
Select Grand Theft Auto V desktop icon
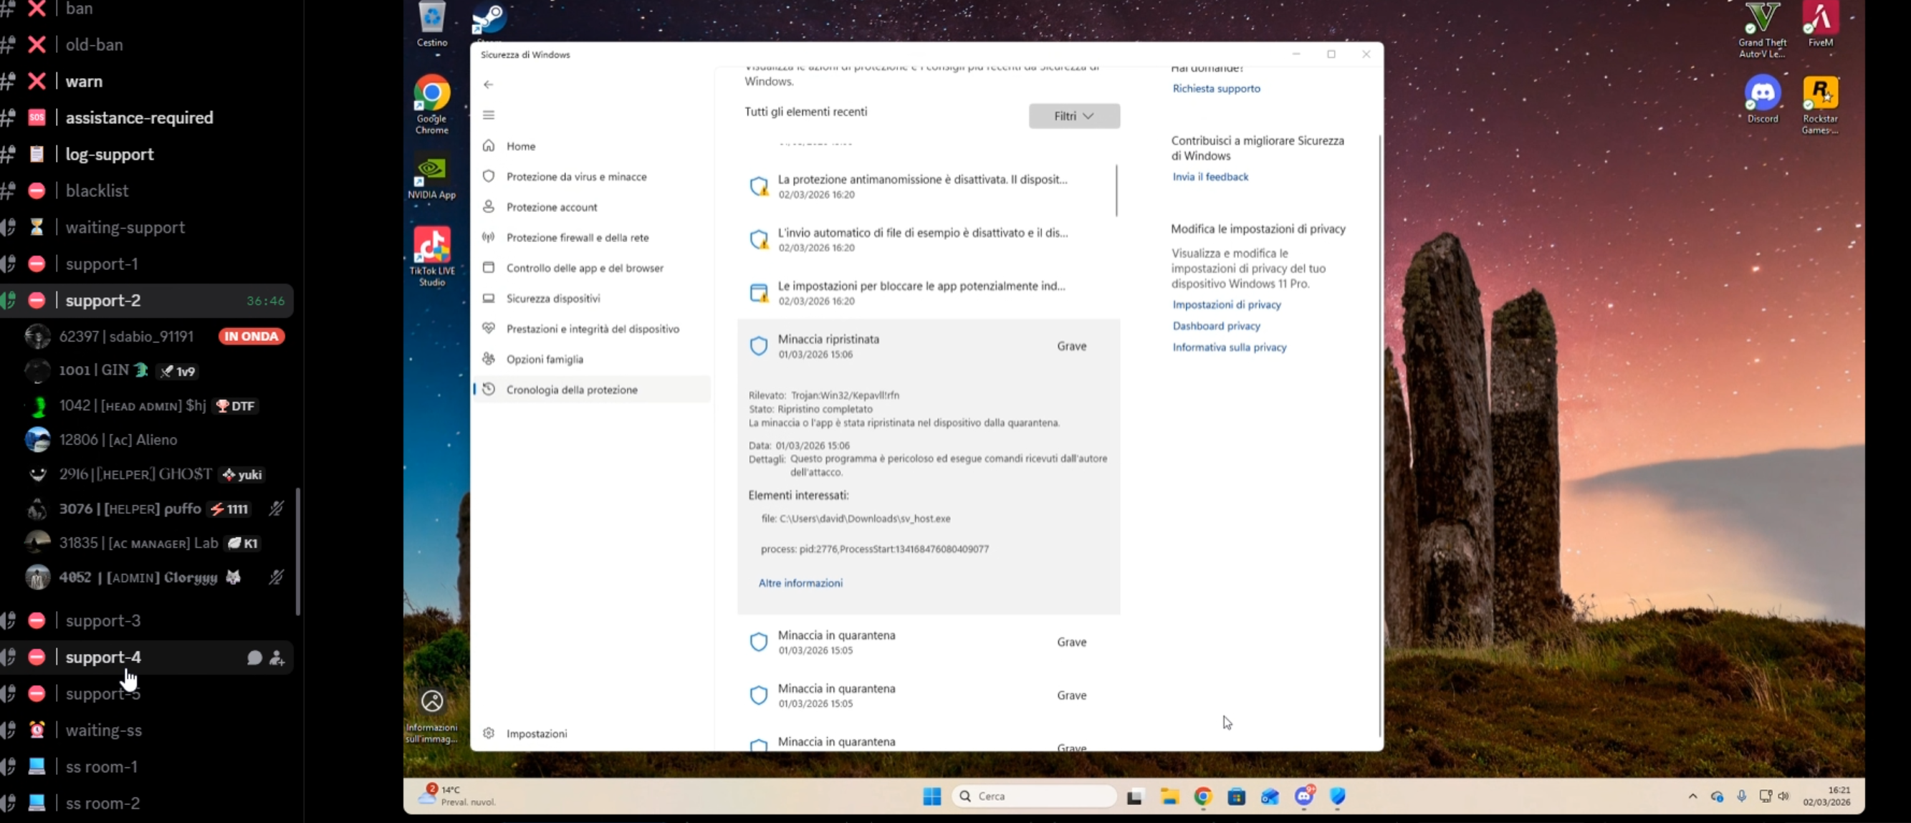1762,29
